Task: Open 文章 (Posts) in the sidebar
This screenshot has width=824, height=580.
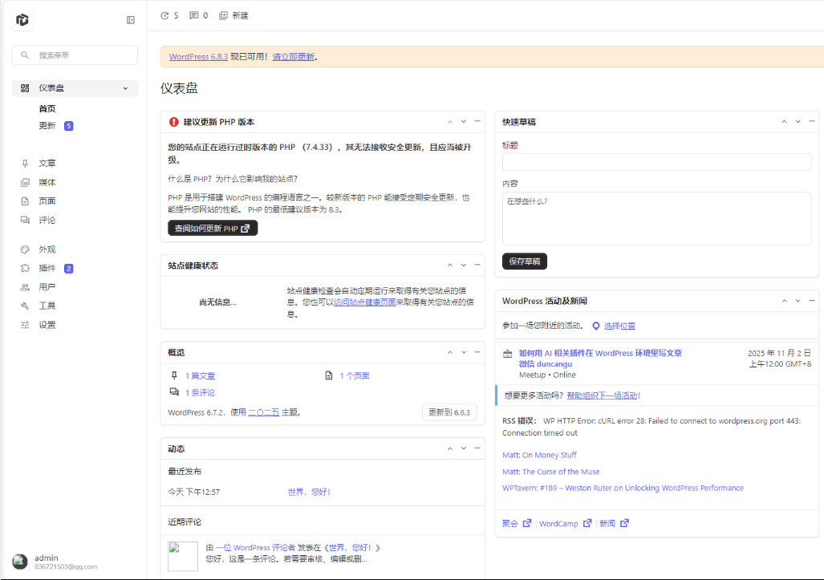Action: pos(47,163)
